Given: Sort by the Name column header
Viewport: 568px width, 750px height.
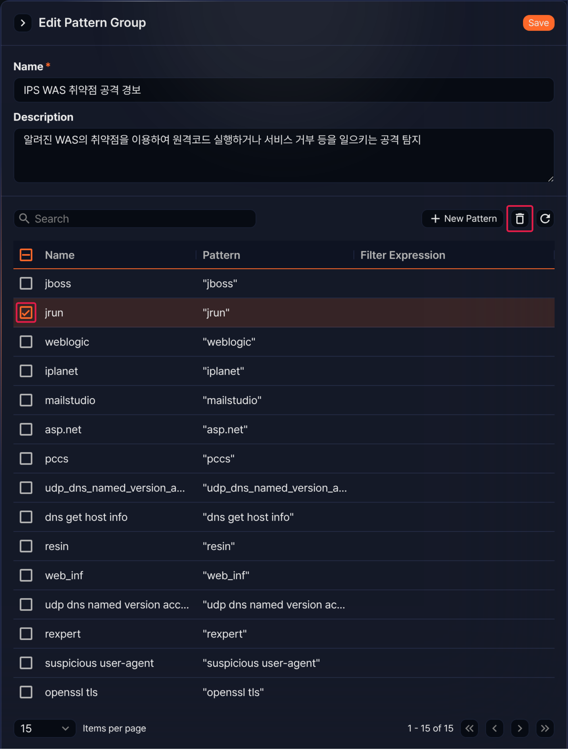Looking at the screenshot, I should 60,255.
